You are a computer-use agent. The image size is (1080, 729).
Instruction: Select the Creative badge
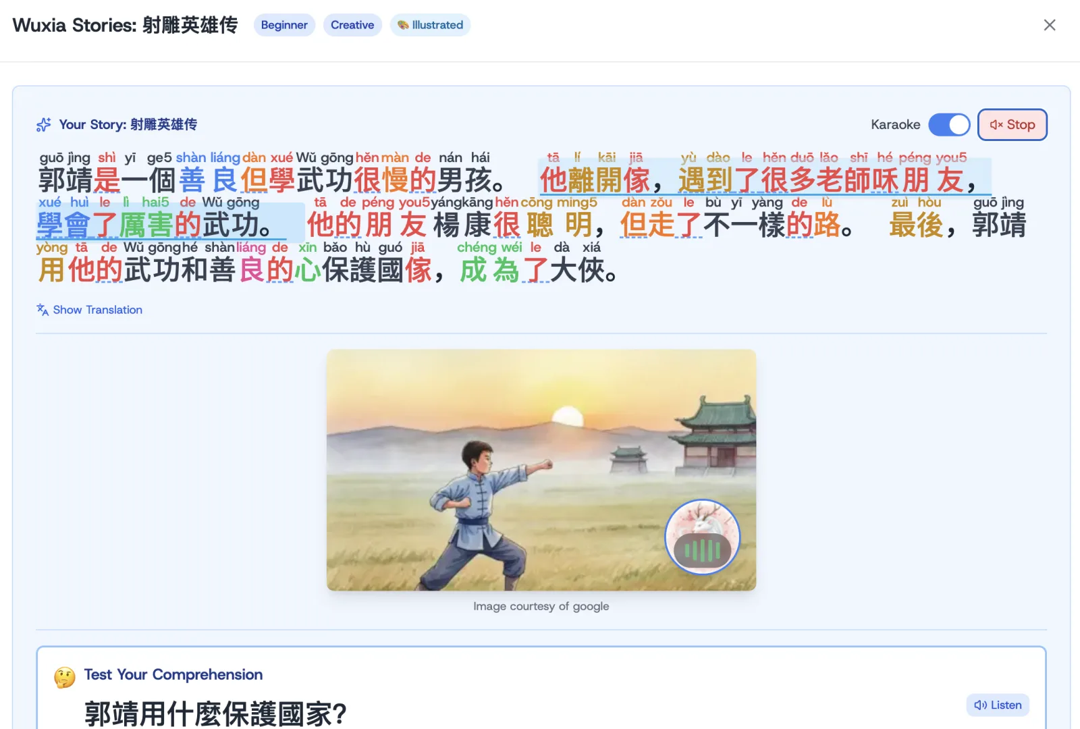pos(352,25)
